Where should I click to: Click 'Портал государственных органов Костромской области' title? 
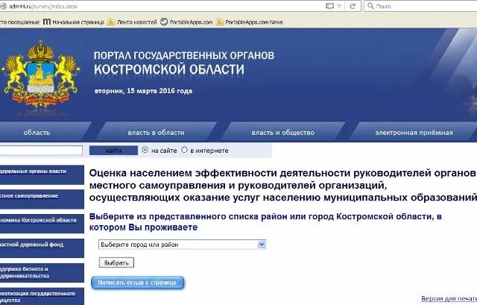pyautogui.click(x=184, y=63)
